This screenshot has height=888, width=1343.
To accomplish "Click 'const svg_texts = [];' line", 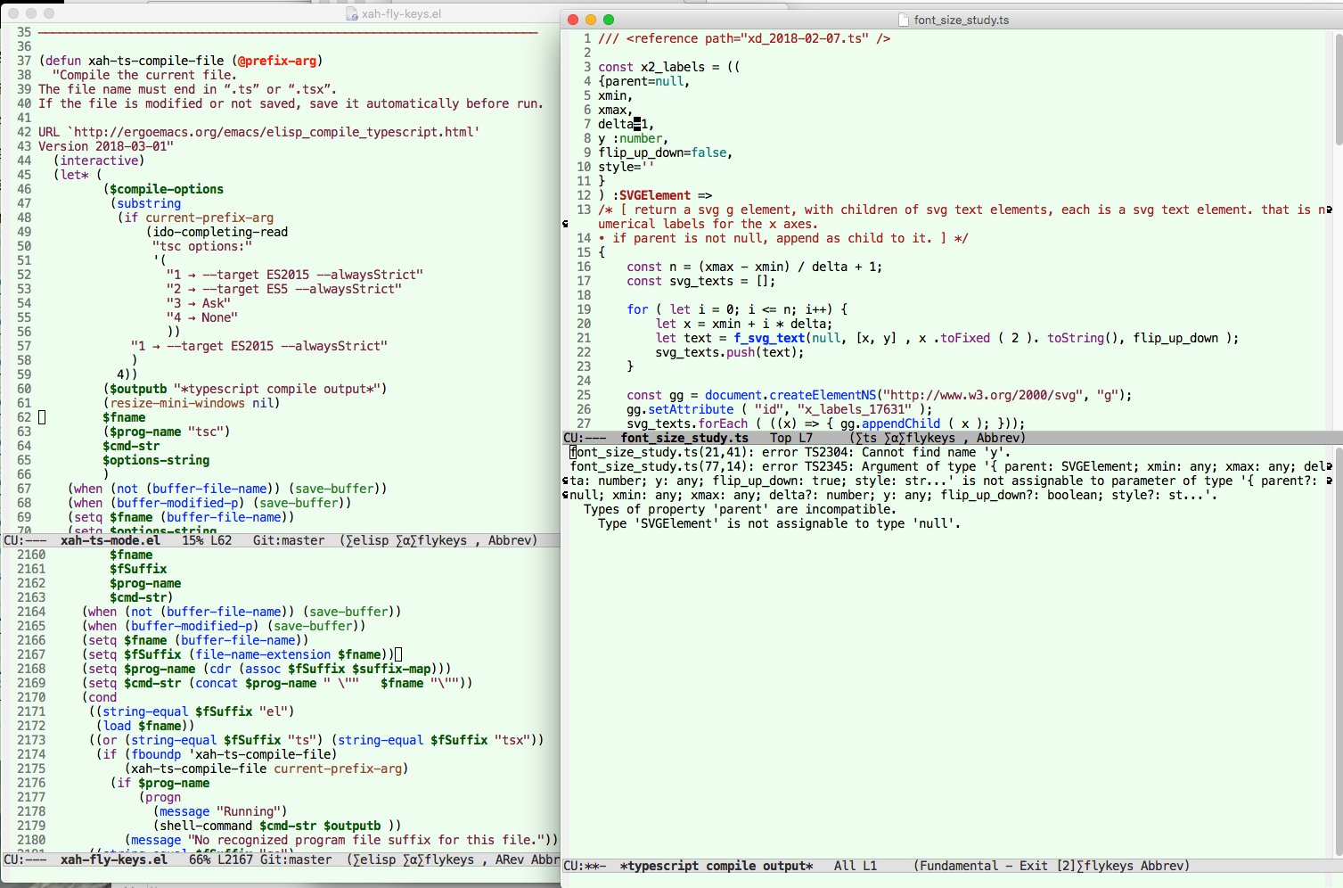I will 700,281.
